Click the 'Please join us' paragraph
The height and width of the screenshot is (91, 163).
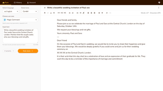[x=101, y=25]
